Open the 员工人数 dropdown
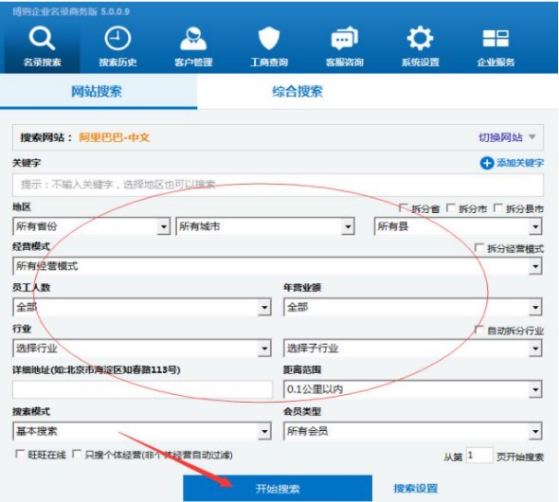The width and height of the screenshot is (559, 502). [142, 307]
